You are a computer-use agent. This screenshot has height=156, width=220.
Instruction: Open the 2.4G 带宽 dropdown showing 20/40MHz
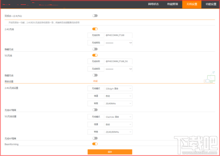click(x=110, y=103)
